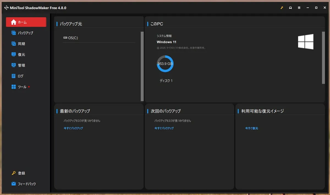
Task: Click 今すぐバックアップ under next backup
Action: tap(164, 128)
